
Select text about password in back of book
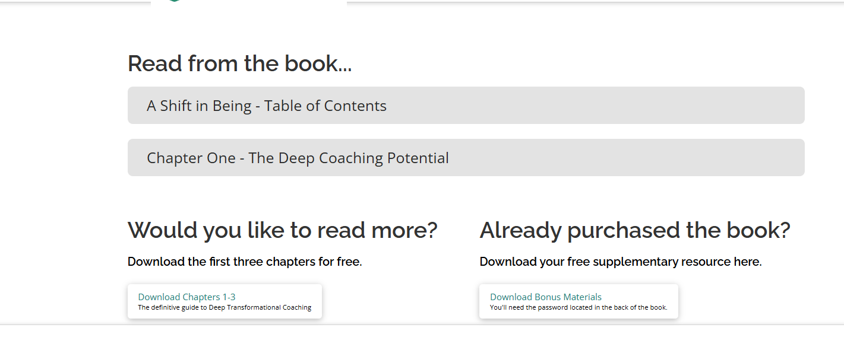[579, 307]
